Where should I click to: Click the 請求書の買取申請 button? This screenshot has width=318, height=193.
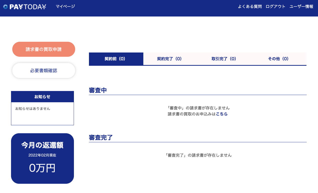43,49
